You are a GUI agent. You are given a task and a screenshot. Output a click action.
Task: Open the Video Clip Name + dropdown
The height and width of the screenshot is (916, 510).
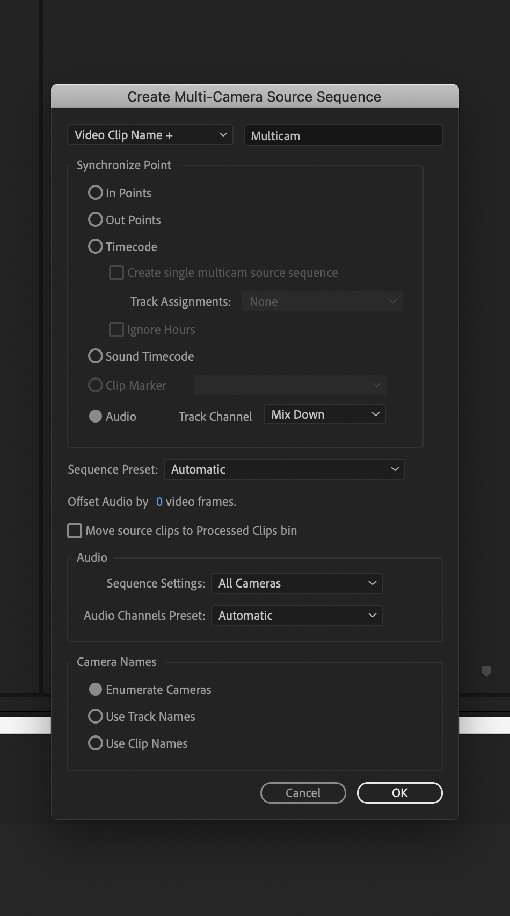click(x=150, y=135)
